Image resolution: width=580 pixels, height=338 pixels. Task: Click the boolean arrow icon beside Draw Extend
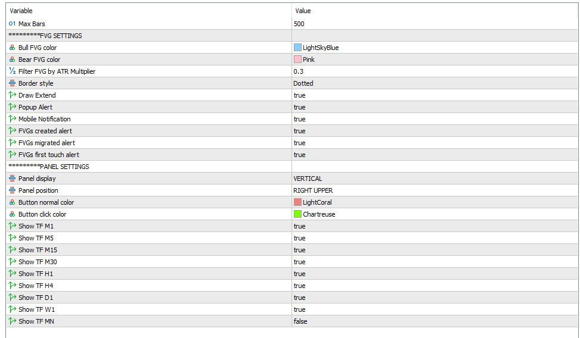(12, 95)
